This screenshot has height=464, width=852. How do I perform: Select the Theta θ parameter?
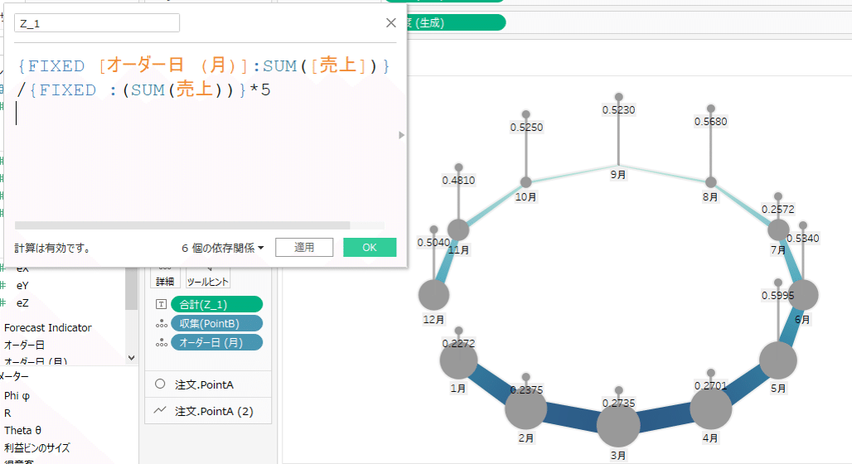click(x=23, y=430)
